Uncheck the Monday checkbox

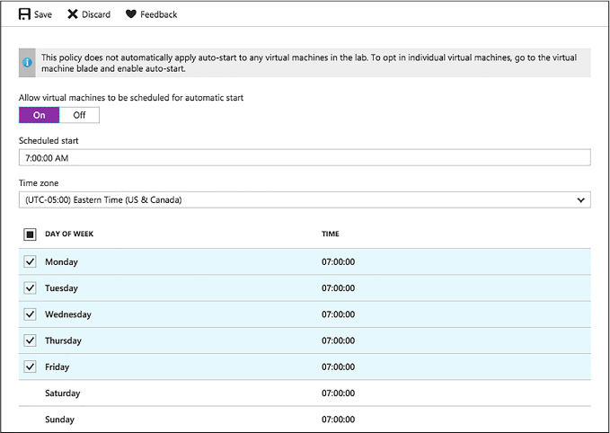tap(30, 261)
